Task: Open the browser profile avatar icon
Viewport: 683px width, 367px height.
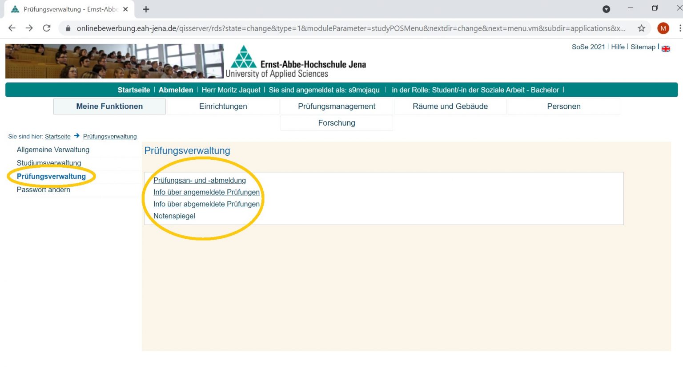Action: (x=663, y=28)
